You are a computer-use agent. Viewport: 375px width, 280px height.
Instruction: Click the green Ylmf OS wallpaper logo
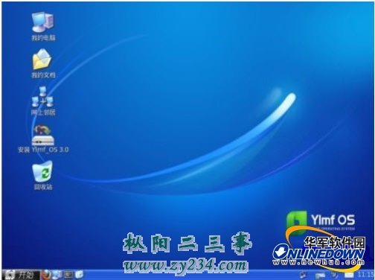point(321,221)
